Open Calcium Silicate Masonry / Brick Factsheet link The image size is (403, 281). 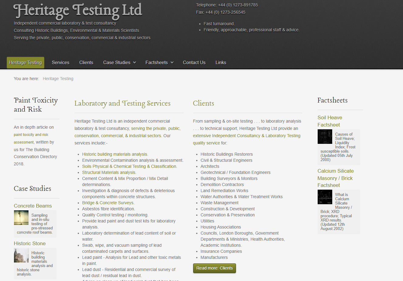tap(335, 178)
